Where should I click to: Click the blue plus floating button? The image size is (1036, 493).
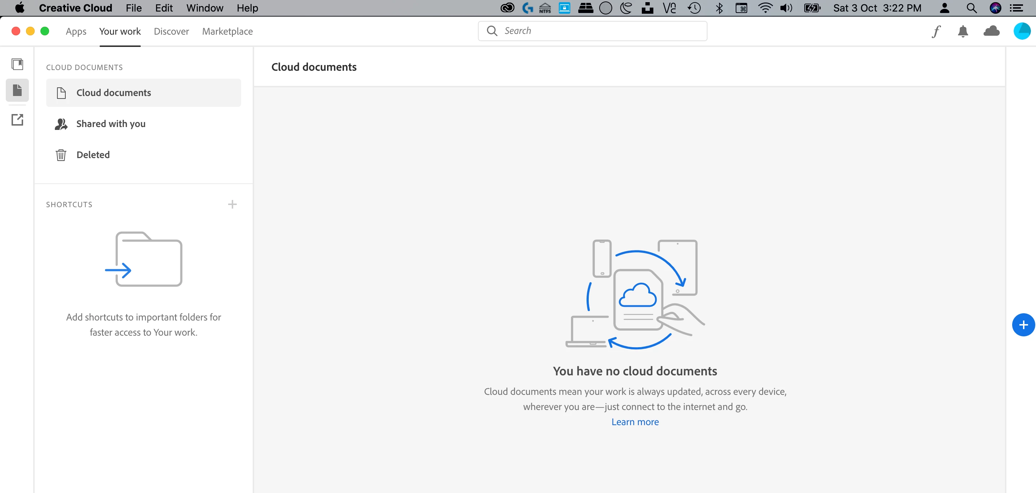point(1023,325)
